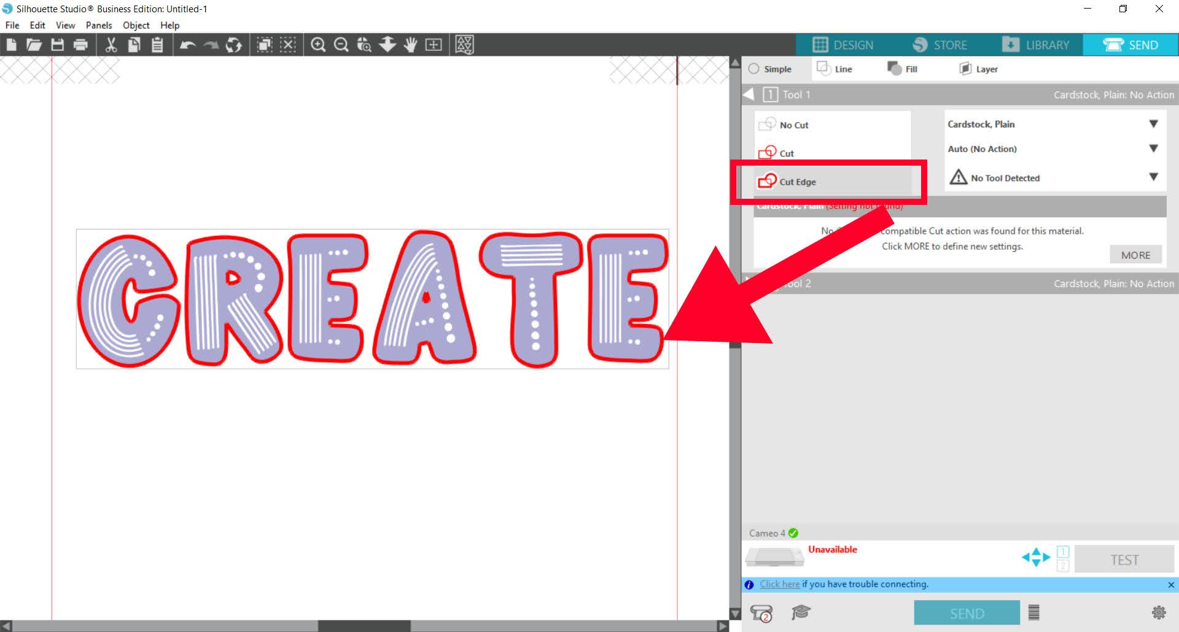Click the Copy icon in the toolbar

click(134, 45)
